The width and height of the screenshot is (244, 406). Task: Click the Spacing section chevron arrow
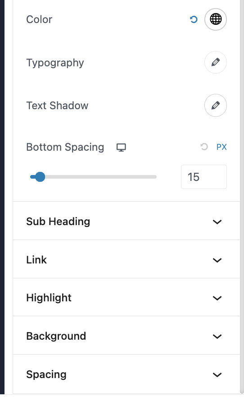click(217, 375)
